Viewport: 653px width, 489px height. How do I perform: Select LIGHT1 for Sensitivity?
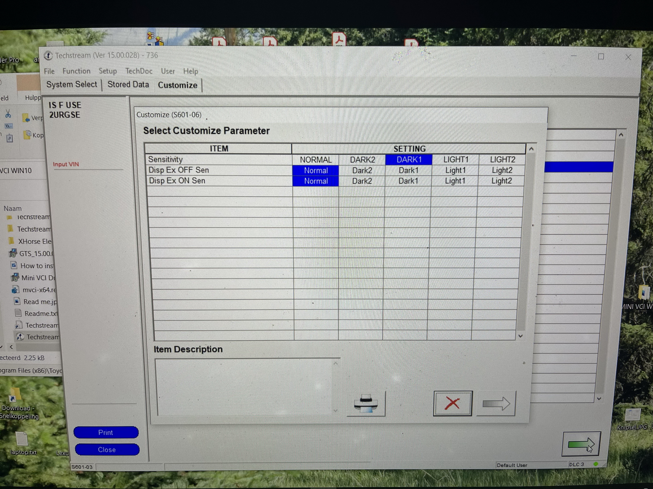[x=455, y=159]
